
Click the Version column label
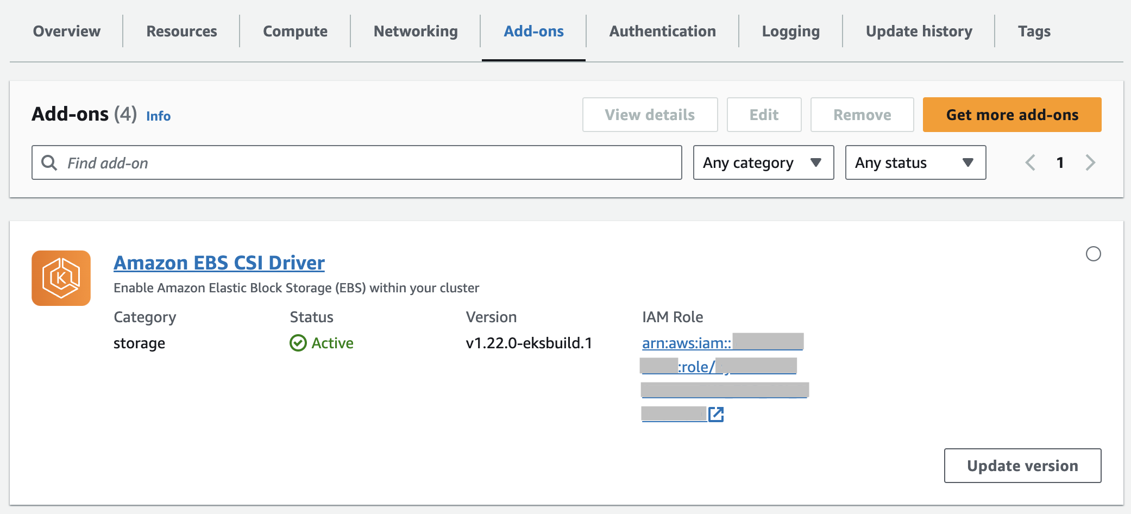pos(491,317)
